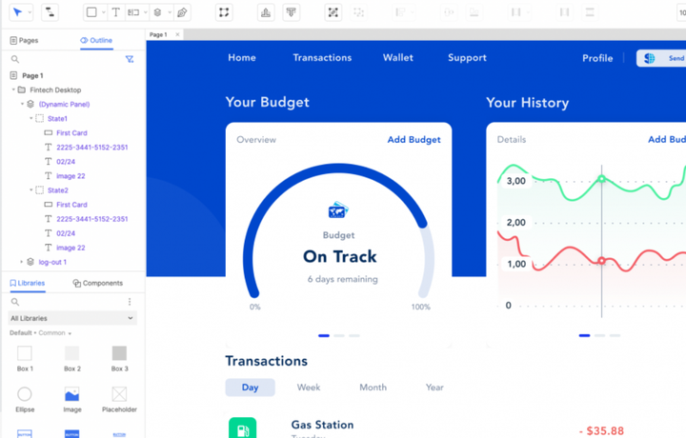Click the Libraries panel search icon
This screenshot has height=438, width=686.
[x=15, y=302]
